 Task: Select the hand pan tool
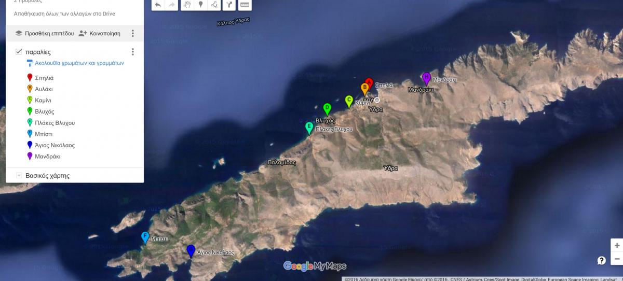coord(187,5)
